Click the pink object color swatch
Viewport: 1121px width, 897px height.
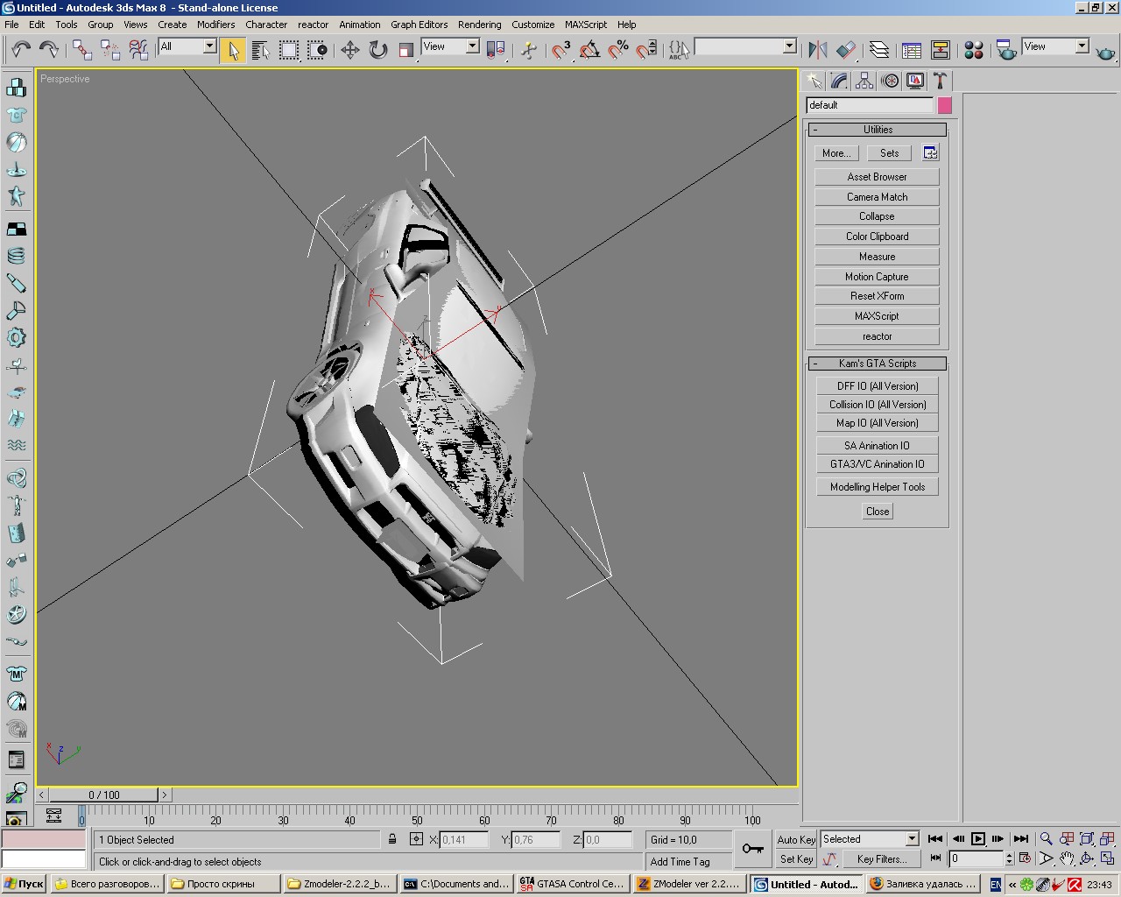tap(944, 105)
